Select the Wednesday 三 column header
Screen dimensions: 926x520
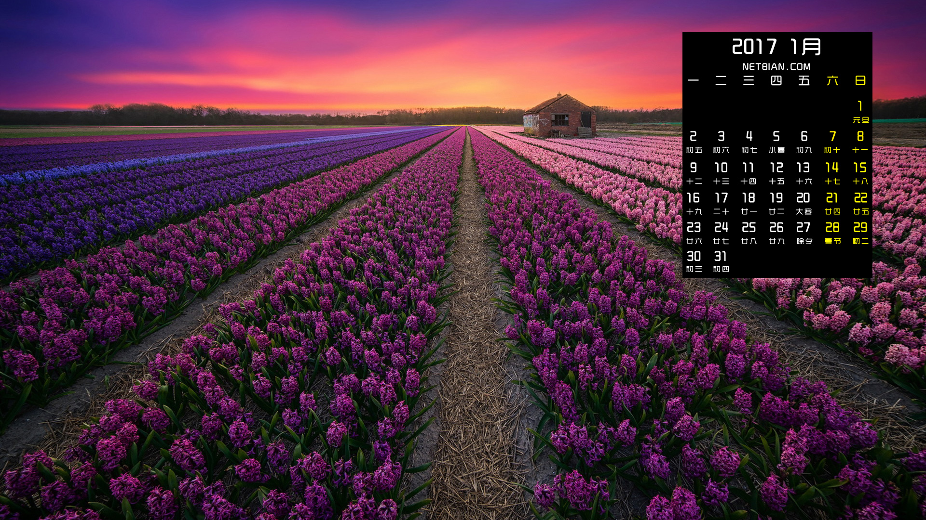click(749, 80)
